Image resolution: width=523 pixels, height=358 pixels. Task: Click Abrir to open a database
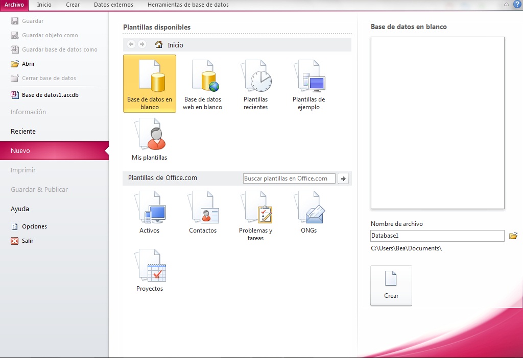click(x=22, y=64)
